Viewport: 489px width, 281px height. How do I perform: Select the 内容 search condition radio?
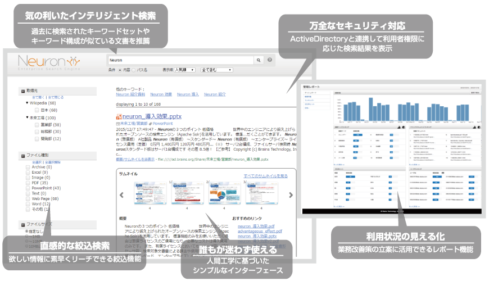pos(120,70)
